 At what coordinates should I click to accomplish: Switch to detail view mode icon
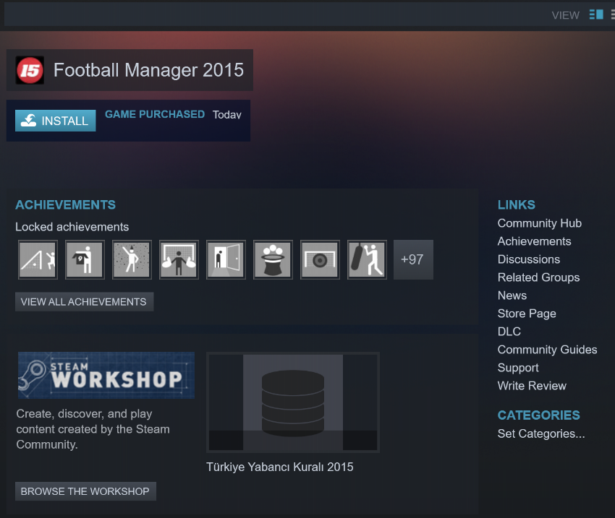tap(596, 14)
